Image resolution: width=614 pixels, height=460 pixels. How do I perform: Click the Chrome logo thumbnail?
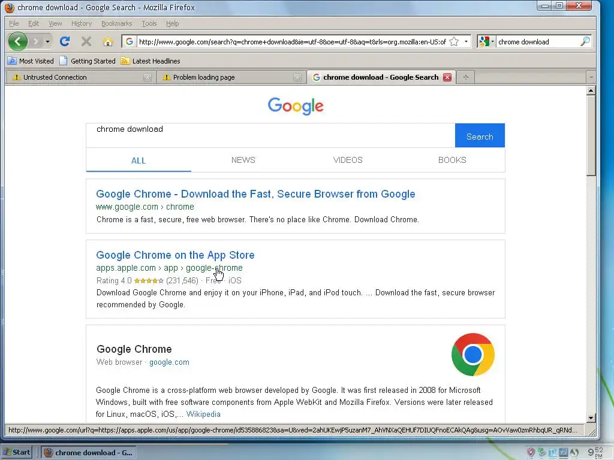point(472,355)
